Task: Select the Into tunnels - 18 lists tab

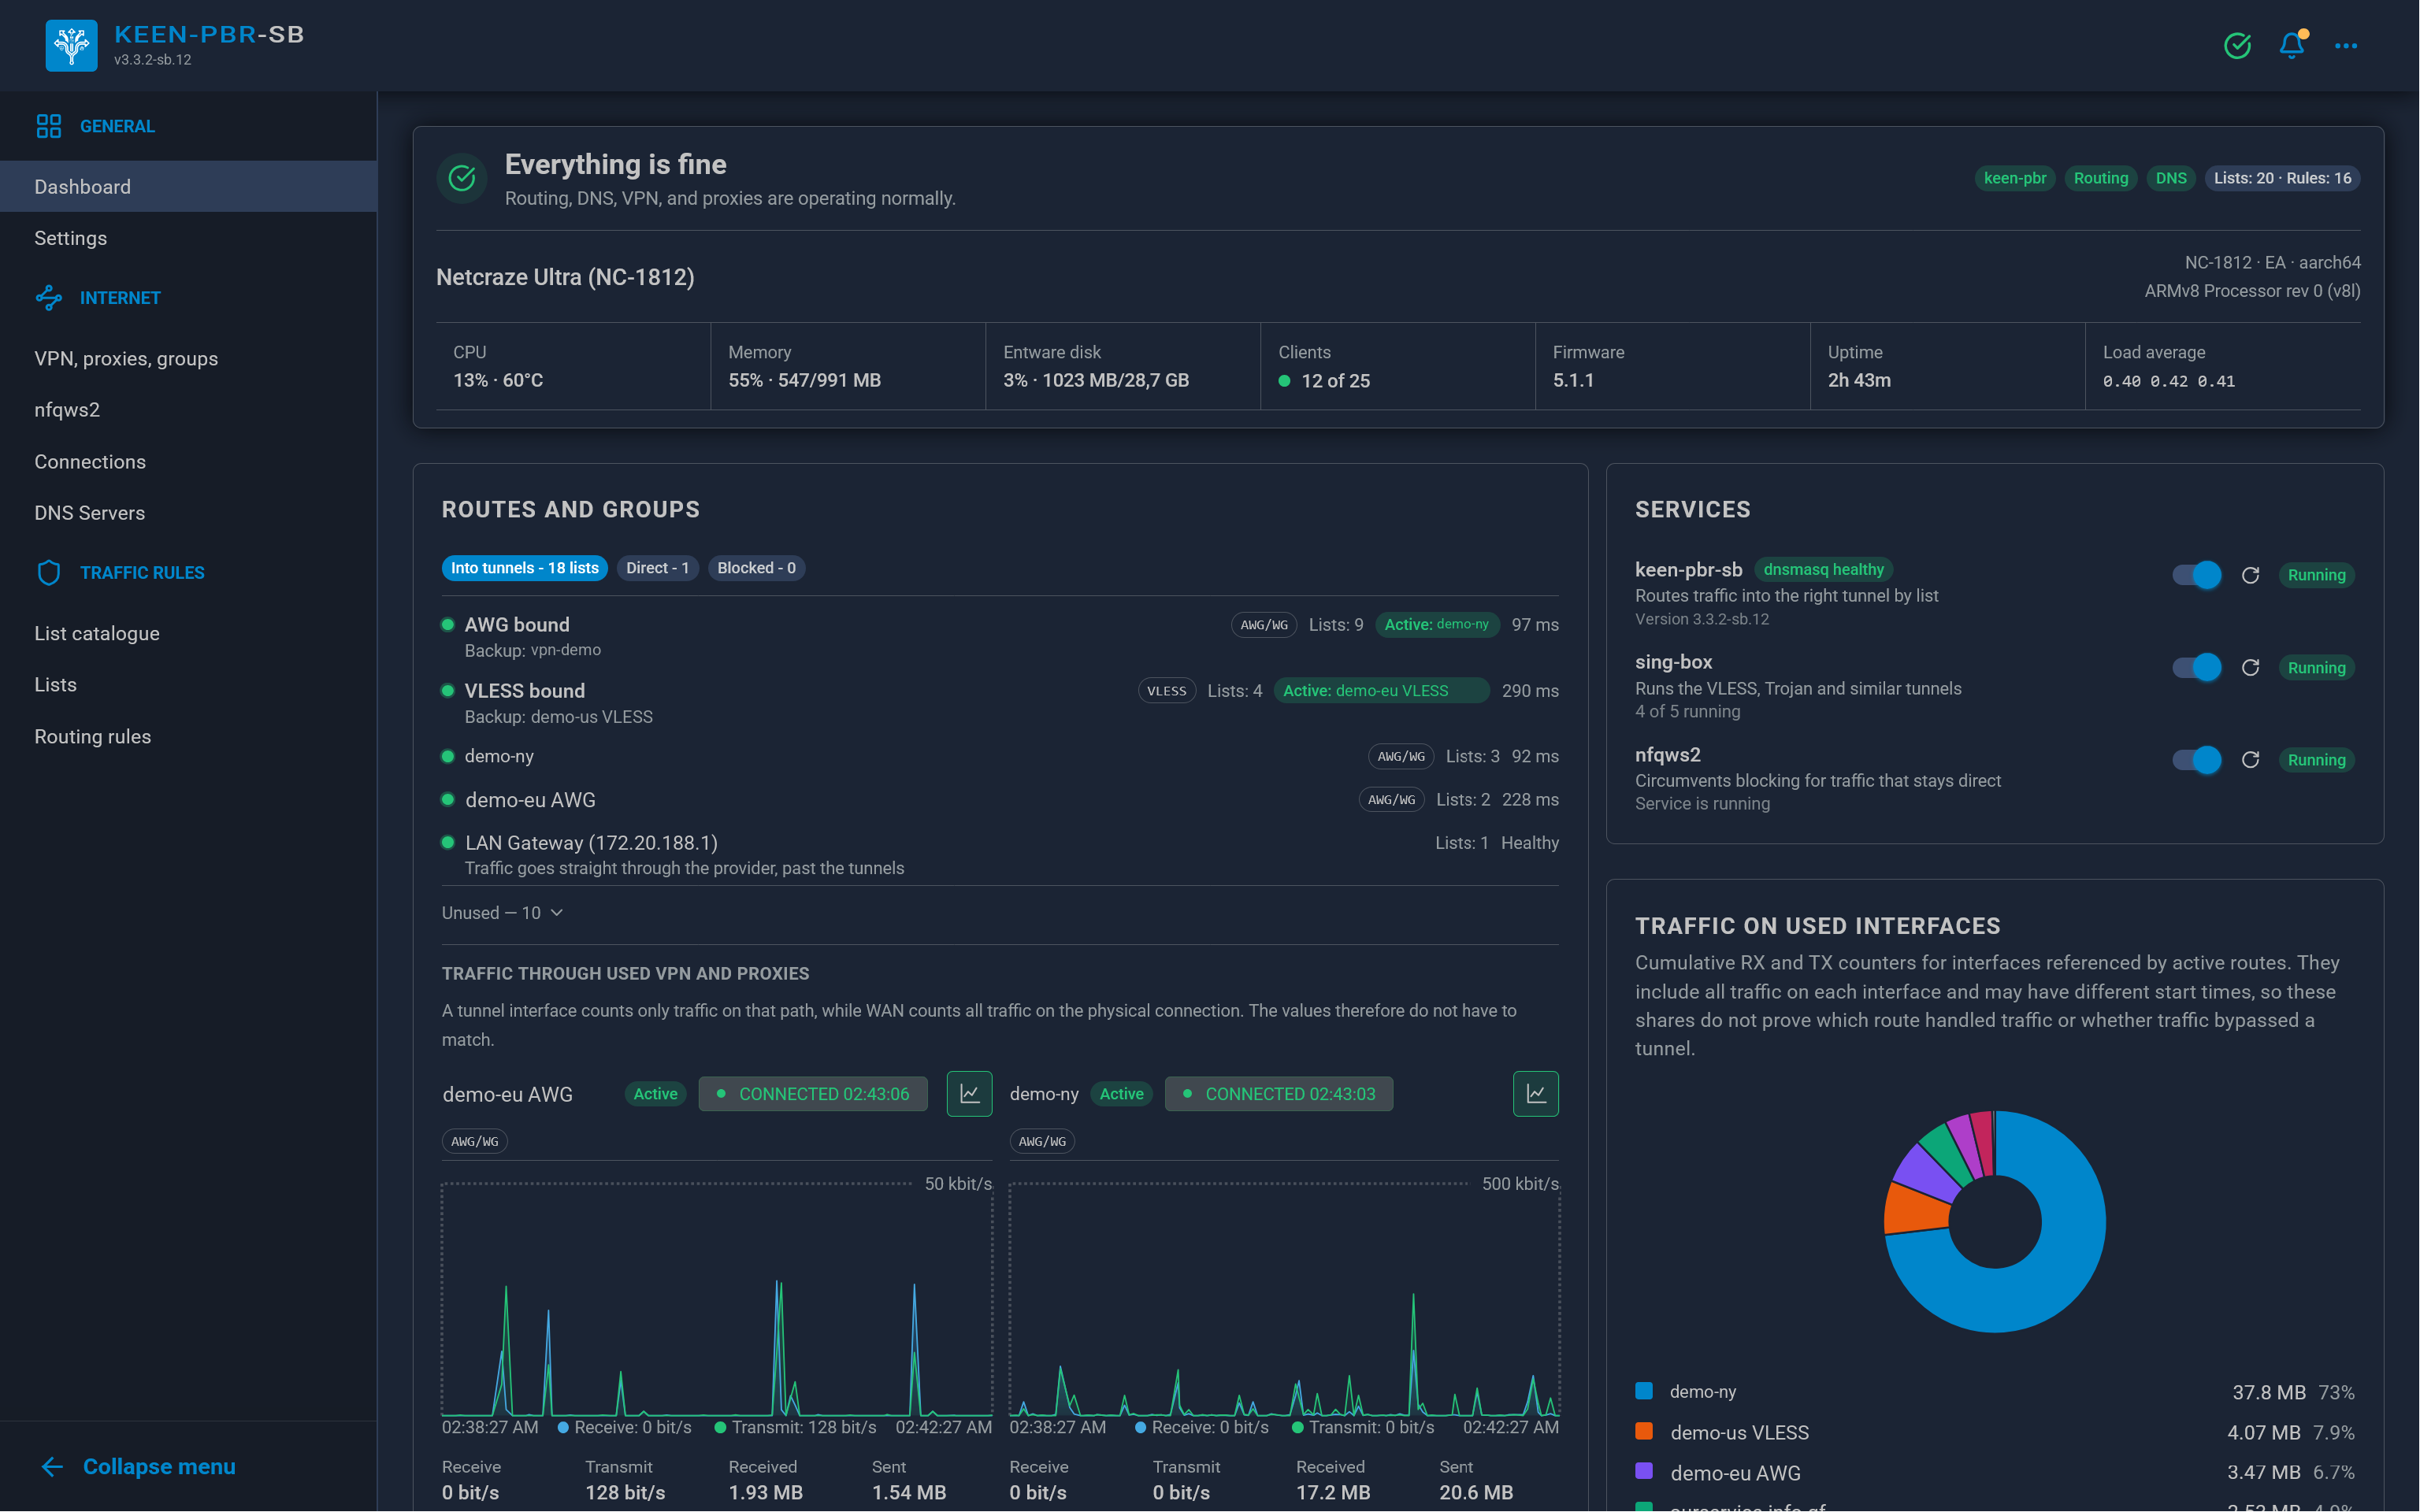Action: click(525, 568)
